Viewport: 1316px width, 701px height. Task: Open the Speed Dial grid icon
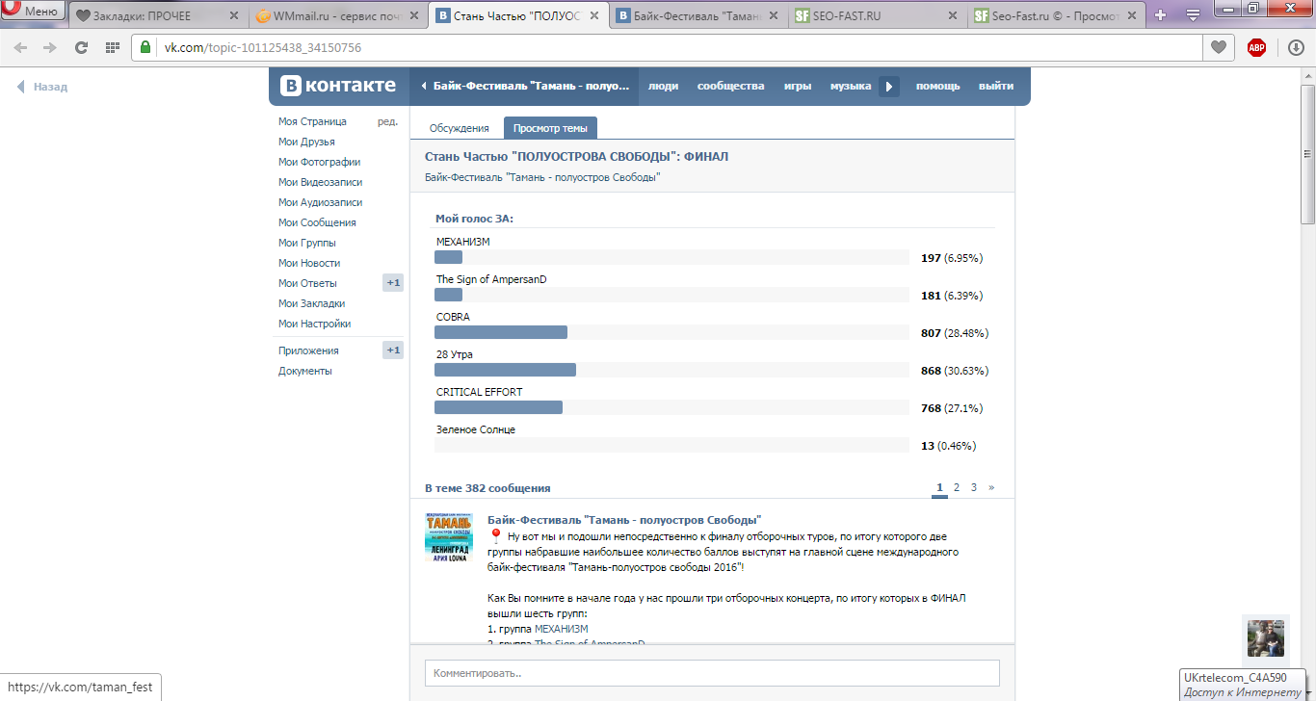tap(112, 47)
